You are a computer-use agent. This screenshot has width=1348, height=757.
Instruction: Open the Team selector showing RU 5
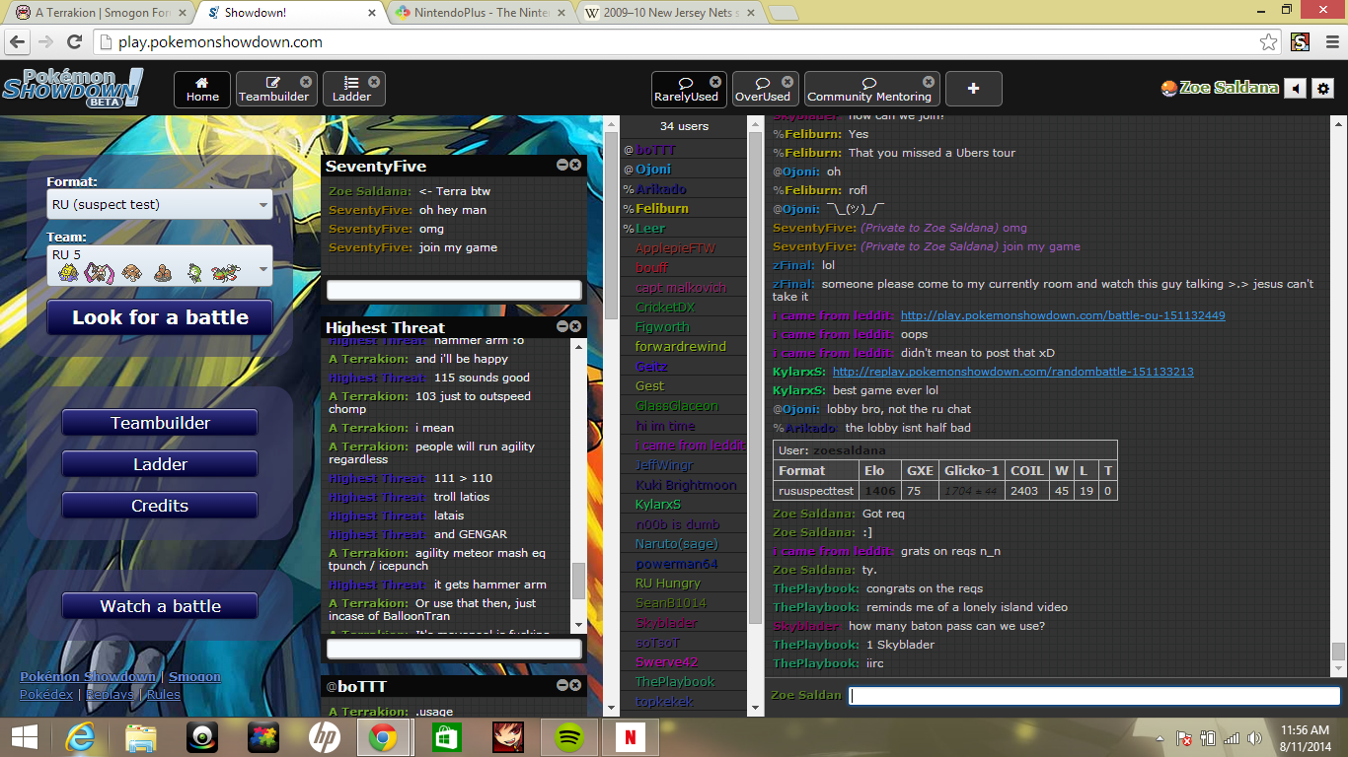(x=160, y=264)
